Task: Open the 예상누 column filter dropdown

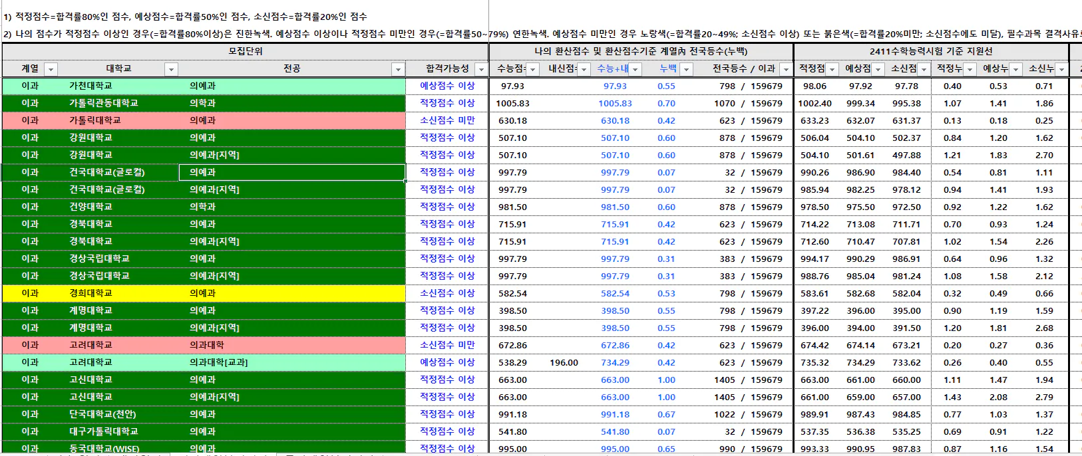Action: [x=1015, y=69]
